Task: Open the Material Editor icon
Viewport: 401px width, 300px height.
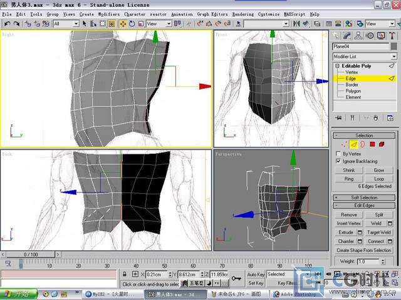Action: point(349,24)
